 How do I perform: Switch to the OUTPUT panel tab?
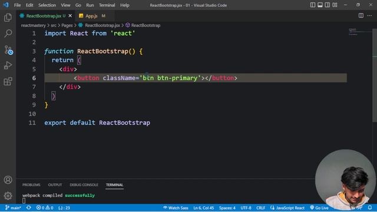(x=55, y=185)
